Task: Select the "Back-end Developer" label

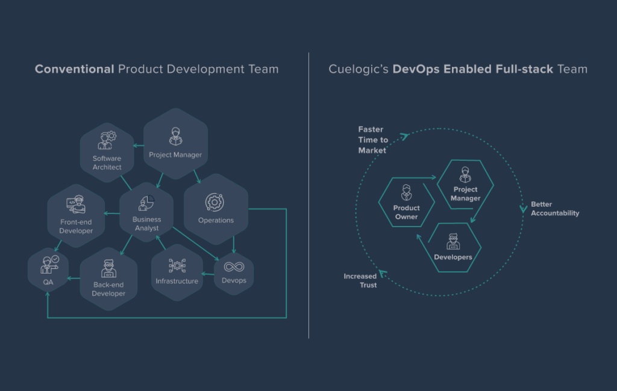Action: [108, 289]
